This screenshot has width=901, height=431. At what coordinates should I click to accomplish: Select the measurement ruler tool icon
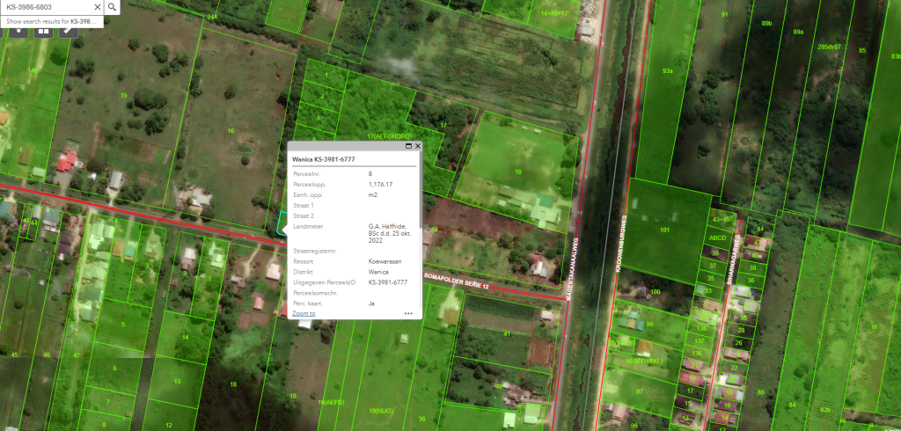tap(69, 31)
